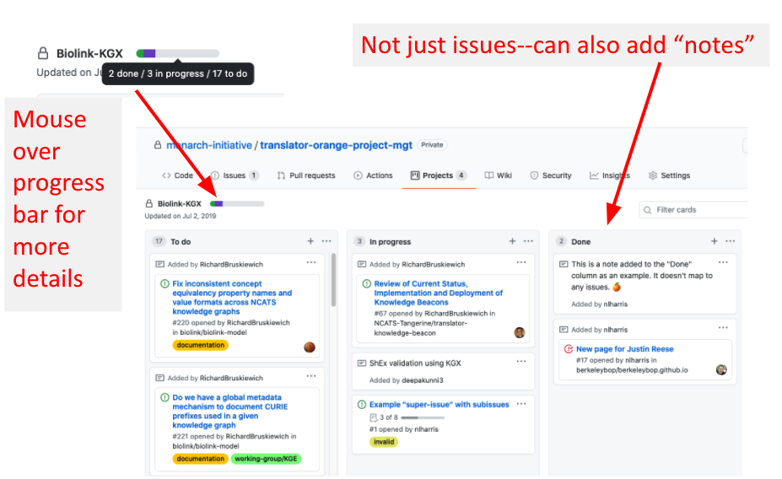Open New page for Justin Reese link
This screenshot has width=782, height=479.
tap(625, 349)
